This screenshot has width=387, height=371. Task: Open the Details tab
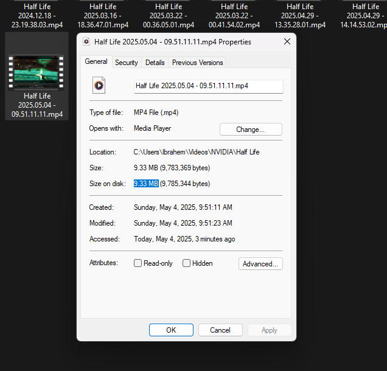click(x=155, y=63)
